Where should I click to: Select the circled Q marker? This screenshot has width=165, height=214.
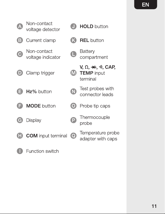(73, 136)
